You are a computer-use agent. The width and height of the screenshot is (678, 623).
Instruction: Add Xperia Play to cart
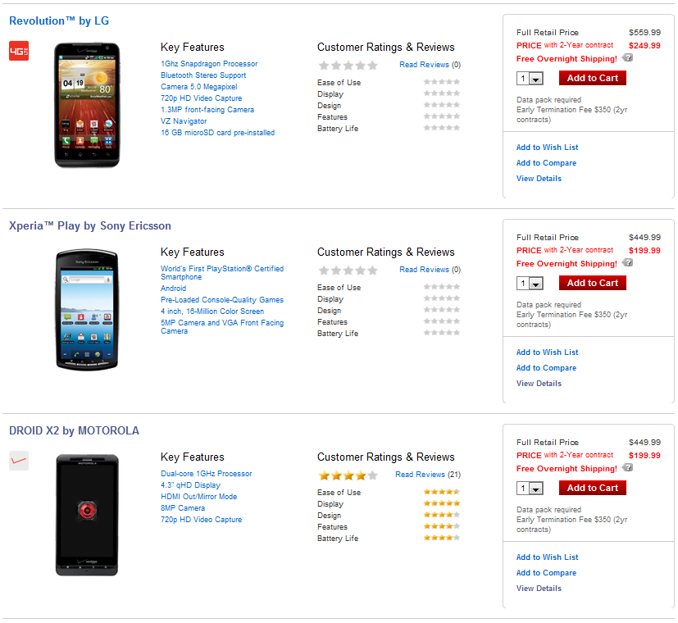[592, 283]
